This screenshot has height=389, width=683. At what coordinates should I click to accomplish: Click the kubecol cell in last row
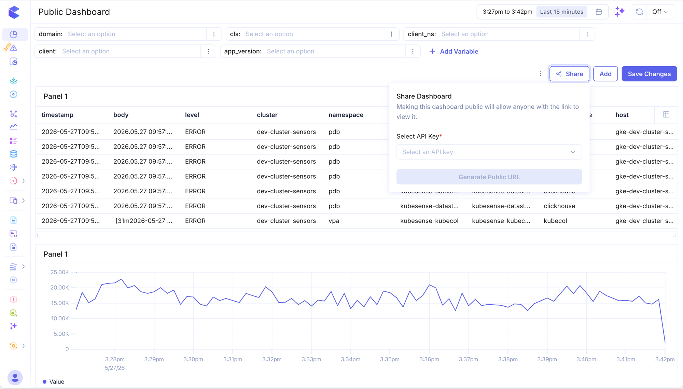coord(555,221)
